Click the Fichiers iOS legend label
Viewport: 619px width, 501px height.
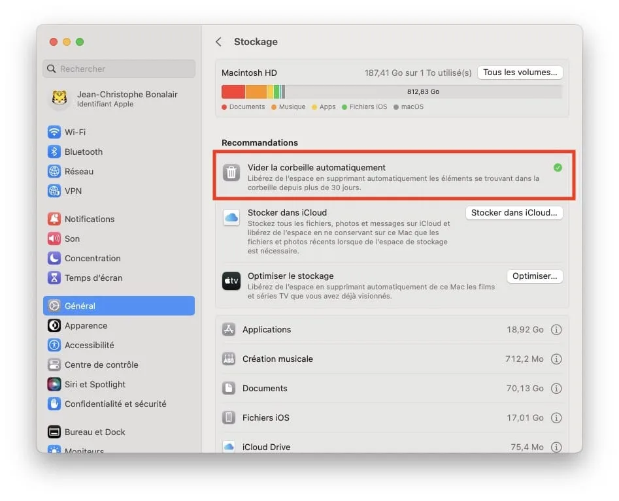pyautogui.click(x=368, y=107)
